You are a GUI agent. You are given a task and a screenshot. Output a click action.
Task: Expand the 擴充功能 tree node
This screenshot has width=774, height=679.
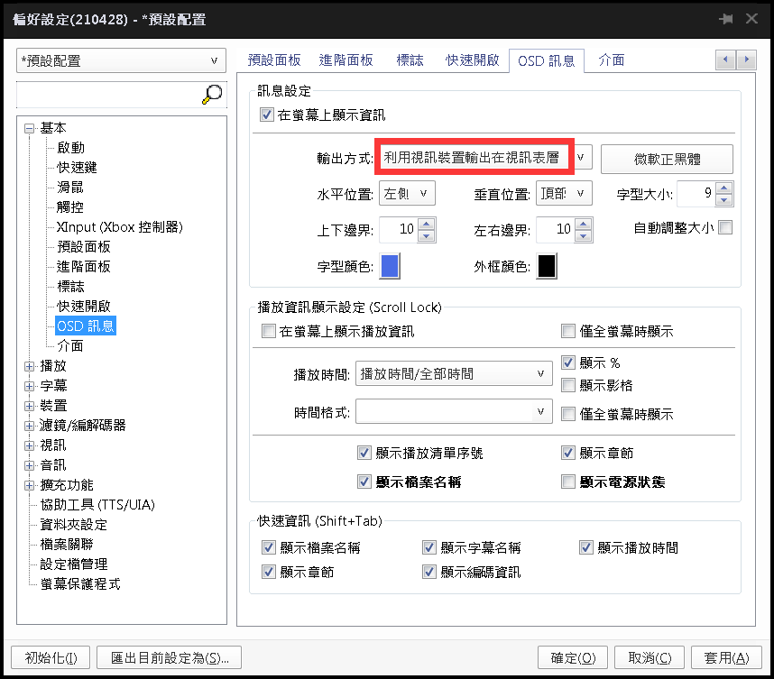pyautogui.click(x=30, y=485)
